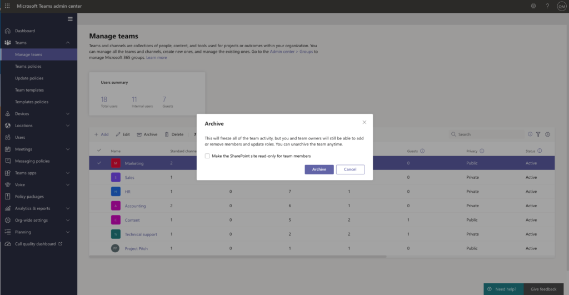
Task: Click Cancel in Archive dialog
Action: [350, 169]
